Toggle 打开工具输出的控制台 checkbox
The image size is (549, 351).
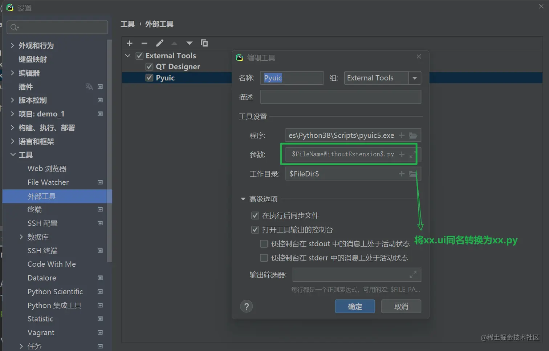255,230
